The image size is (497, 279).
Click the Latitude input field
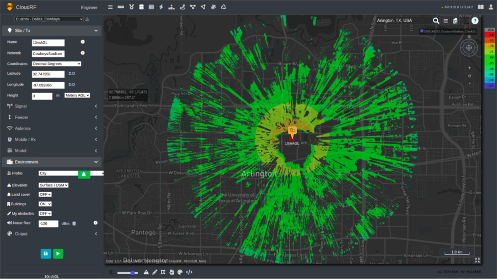(49, 74)
